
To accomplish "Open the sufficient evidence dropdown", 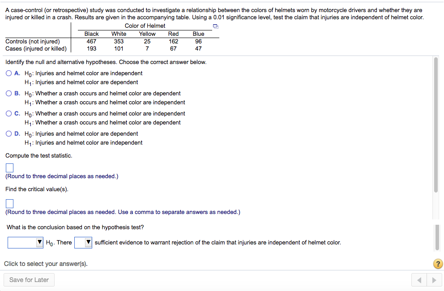I will (83, 242).
